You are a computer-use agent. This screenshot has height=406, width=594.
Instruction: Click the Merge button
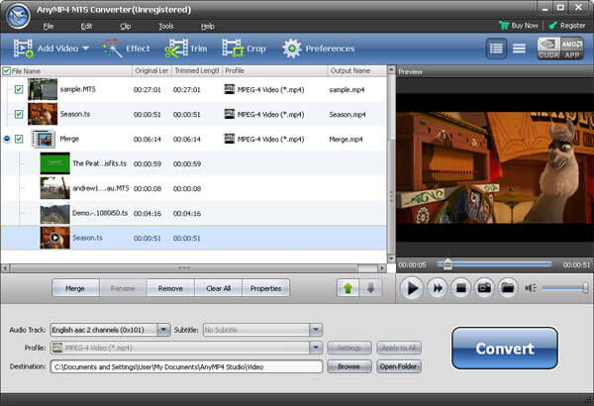click(x=75, y=288)
